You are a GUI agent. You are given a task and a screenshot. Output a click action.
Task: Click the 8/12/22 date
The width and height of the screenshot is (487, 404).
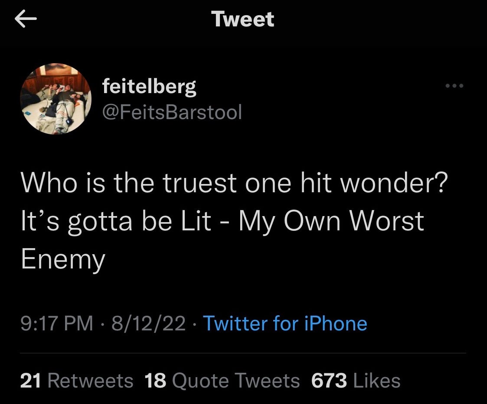pyautogui.click(x=148, y=323)
